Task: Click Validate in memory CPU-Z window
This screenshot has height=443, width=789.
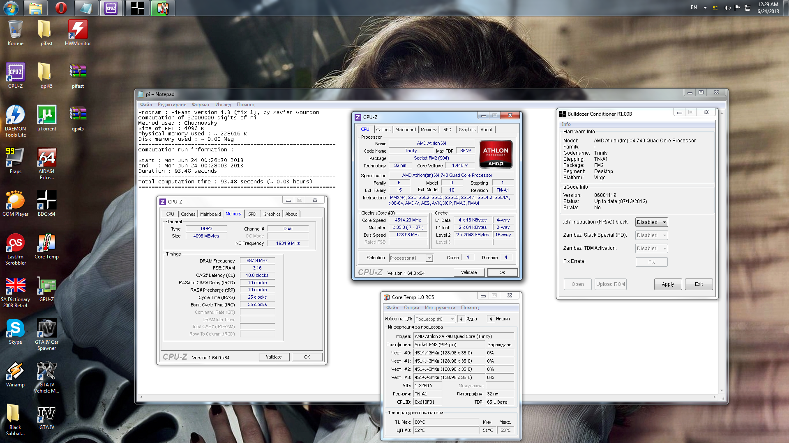Action: pyautogui.click(x=274, y=357)
